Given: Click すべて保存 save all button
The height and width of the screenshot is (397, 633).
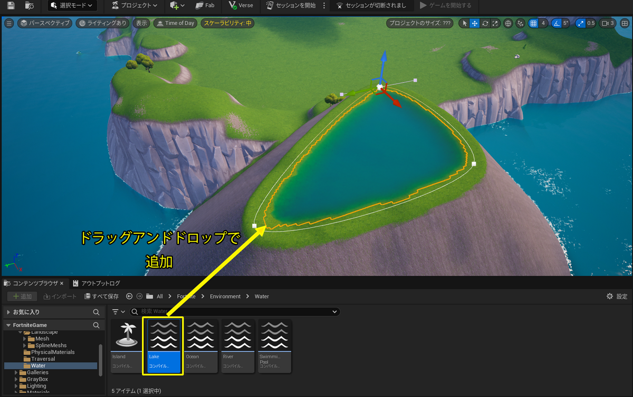Looking at the screenshot, I should click(x=102, y=296).
